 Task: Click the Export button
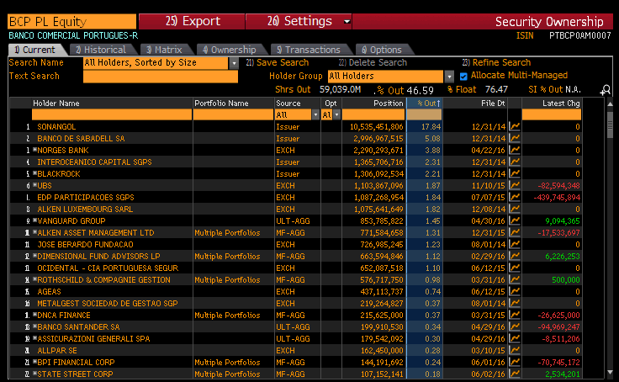click(192, 21)
